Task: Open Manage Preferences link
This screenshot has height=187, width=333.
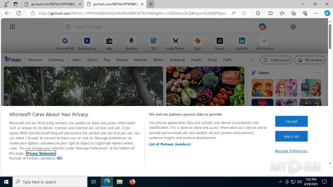Action: click(x=291, y=151)
